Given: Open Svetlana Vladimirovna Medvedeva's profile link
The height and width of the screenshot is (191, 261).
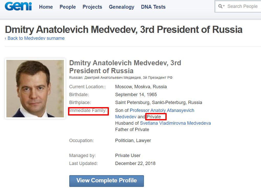Looking at the screenshot, I should pyautogui.click(x=175, y=123).
